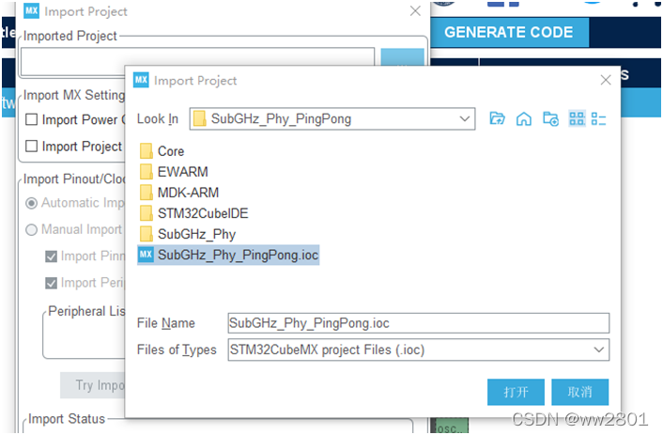Image resolution: width=663 pixels, height=435 pixels.
Task: Click the Imported Project path field
Action: point(197,61)
